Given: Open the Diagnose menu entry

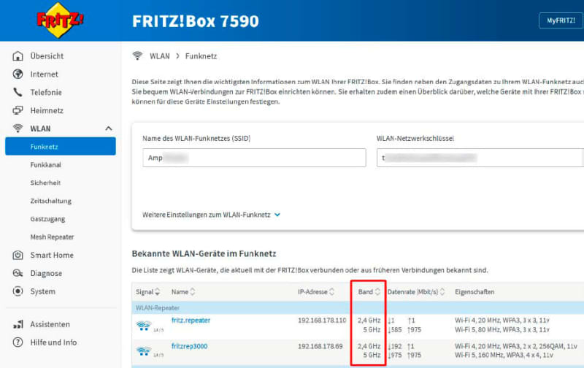Looking at the screenshot, I should [x=46, y=273].
